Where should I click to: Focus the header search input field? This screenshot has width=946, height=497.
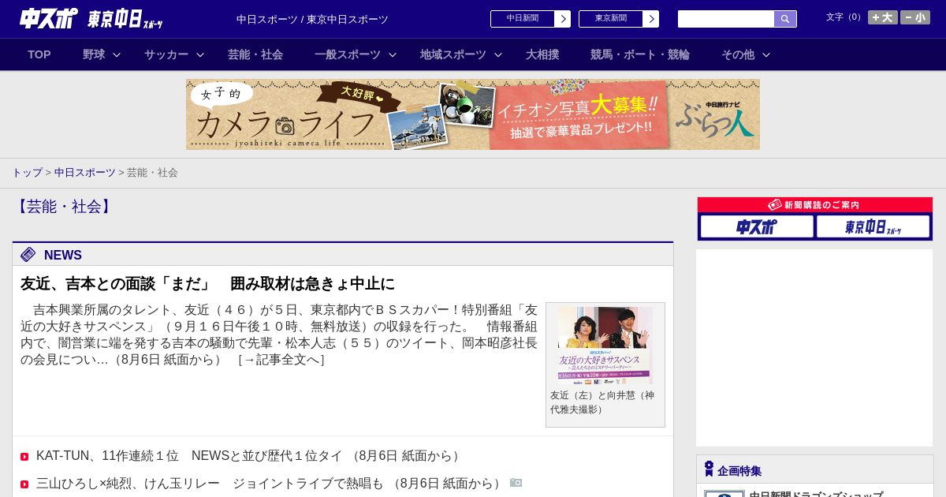pos(726,19)
